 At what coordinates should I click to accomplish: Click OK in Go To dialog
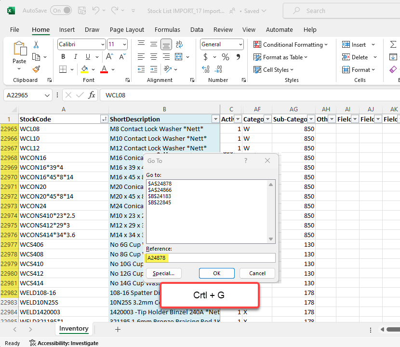[x=217, y=273]
